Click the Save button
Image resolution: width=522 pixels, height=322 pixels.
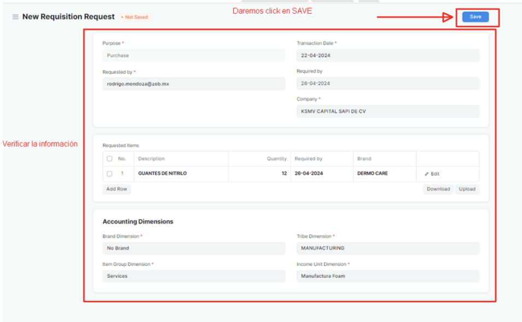coord(475,17)
